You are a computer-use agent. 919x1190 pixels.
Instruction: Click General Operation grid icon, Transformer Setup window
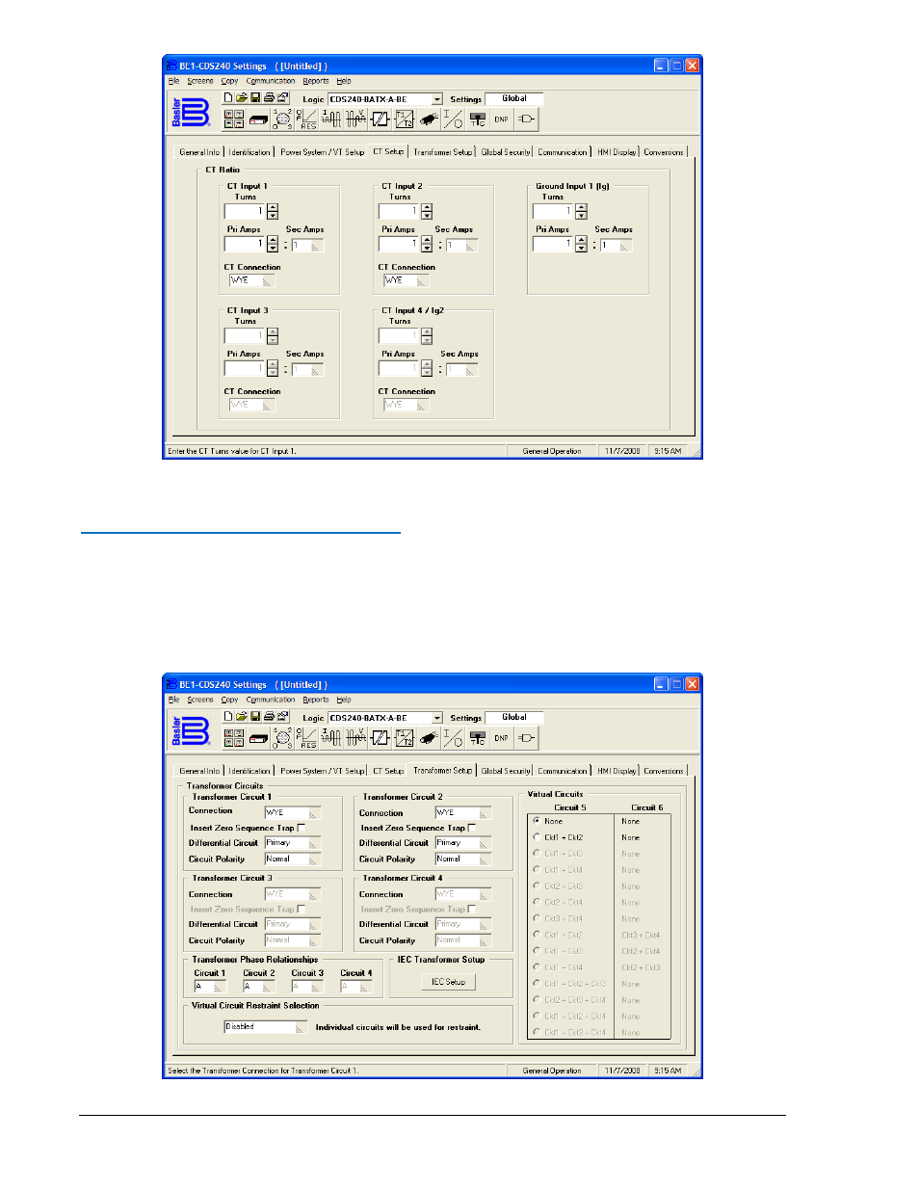point(234,738)
